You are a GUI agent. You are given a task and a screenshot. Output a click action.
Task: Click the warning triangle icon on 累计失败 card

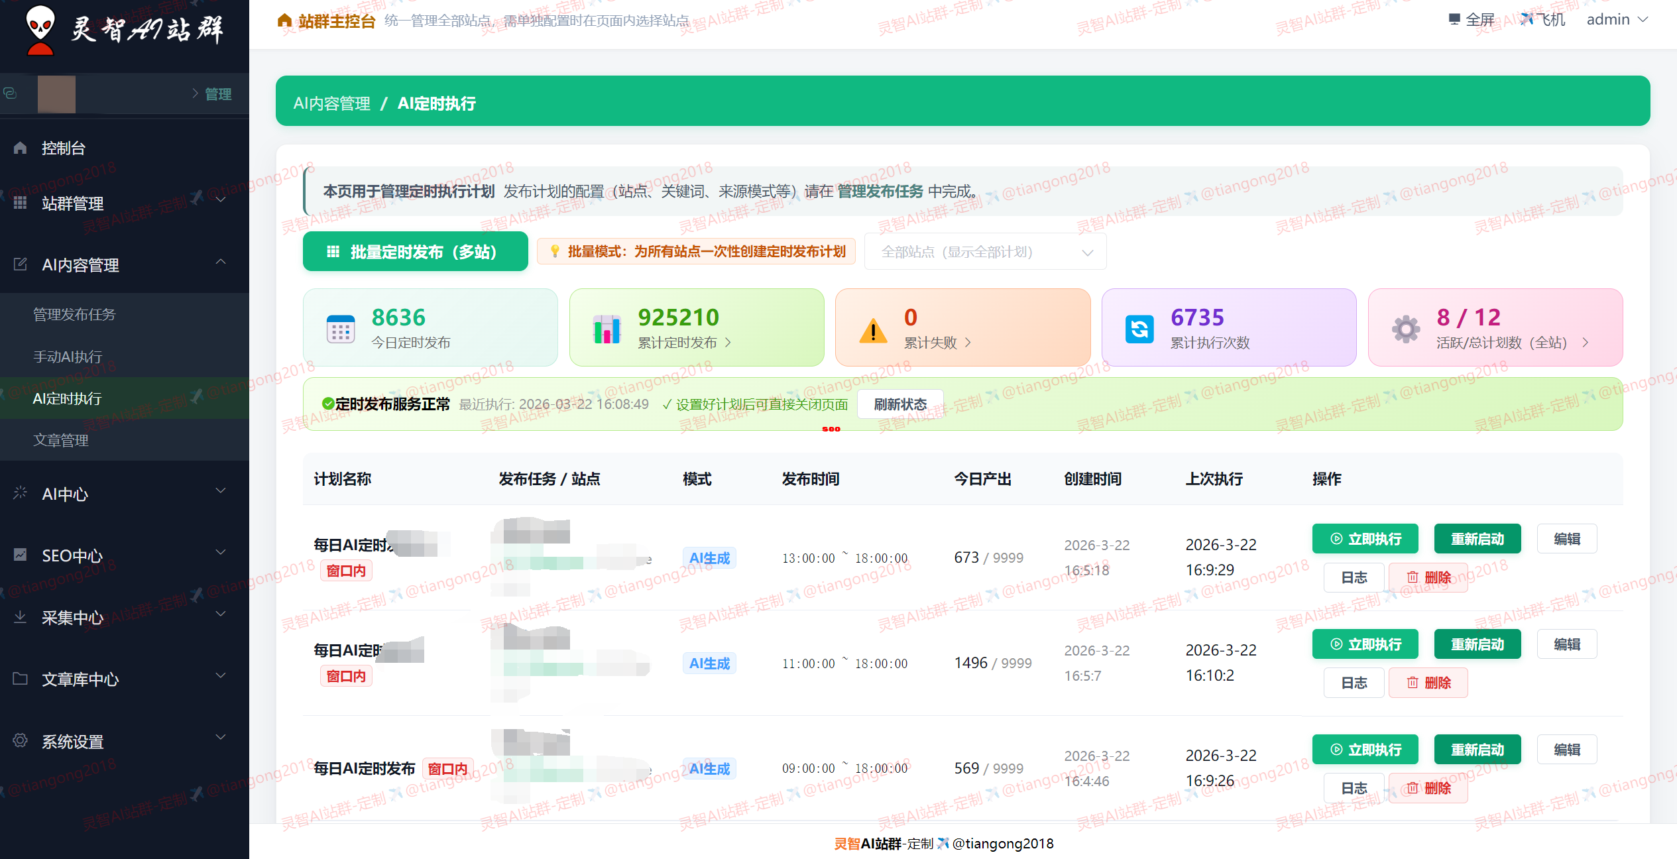click(x=872, y=331)
